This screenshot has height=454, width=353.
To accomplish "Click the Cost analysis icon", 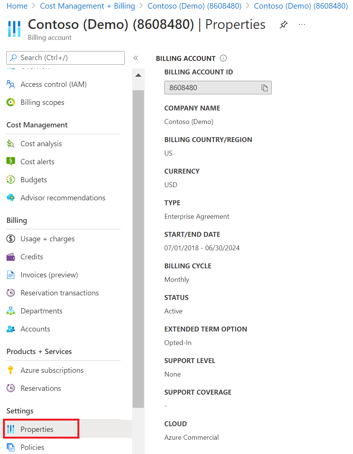I will click(x=11, y=144).
